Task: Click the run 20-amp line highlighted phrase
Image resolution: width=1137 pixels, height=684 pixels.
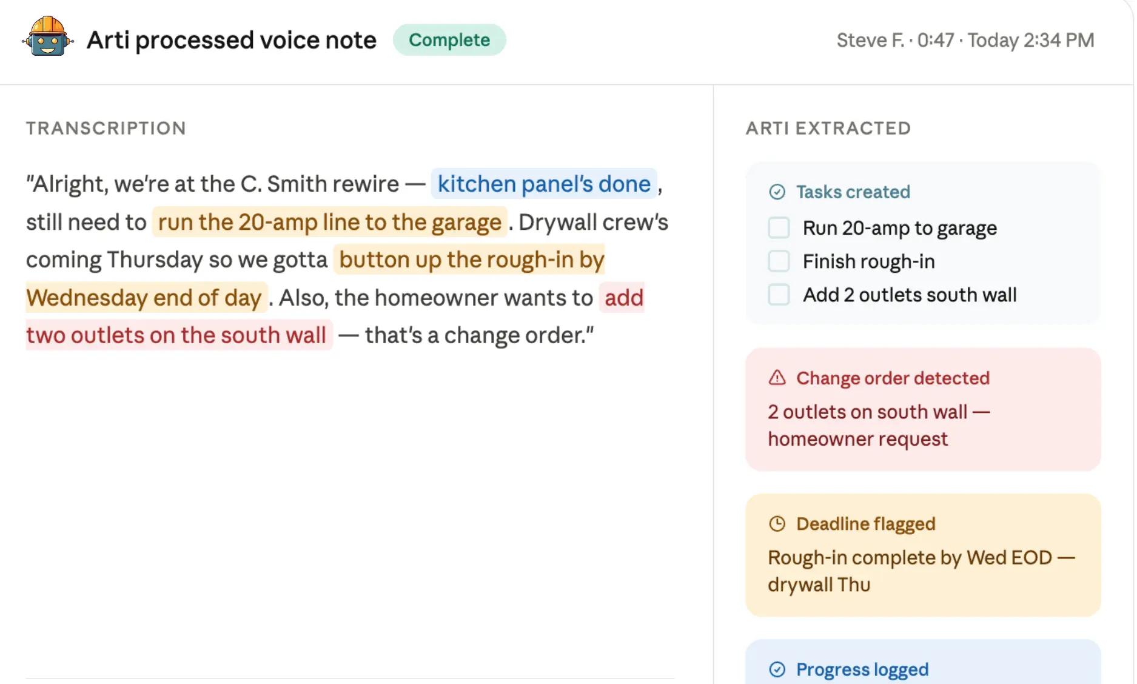Action: point(329,222)
